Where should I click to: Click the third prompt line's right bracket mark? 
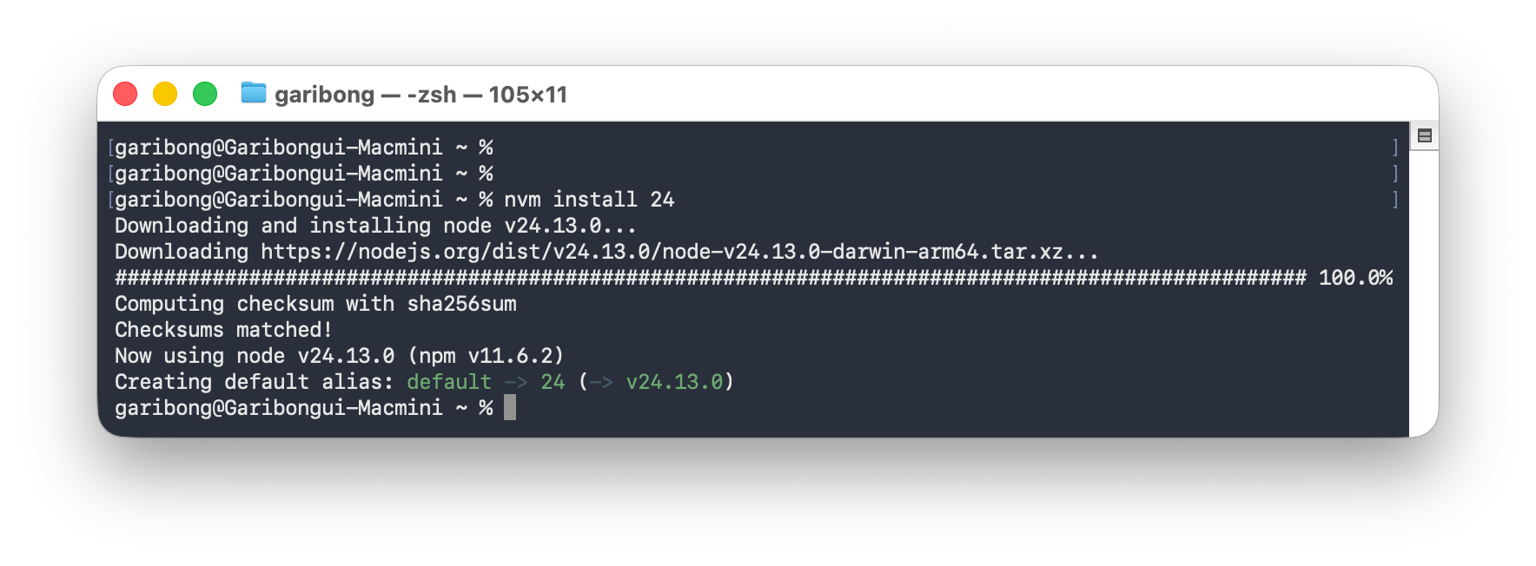click(1395, 200)
